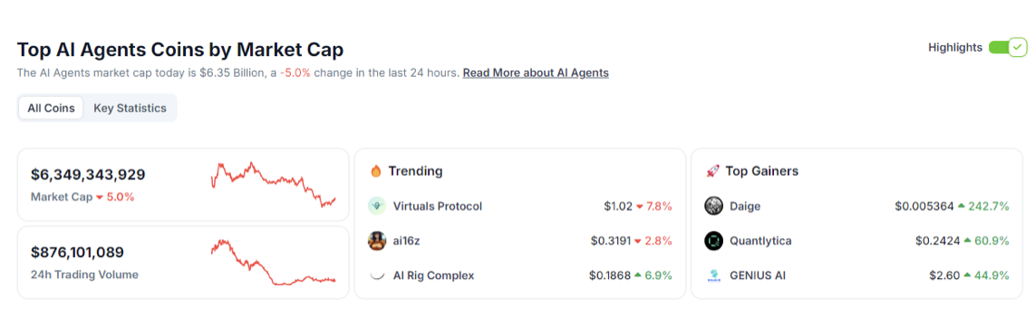Click the Quantlytica coin icon
Screen dimensions: 1035x326
[713, 241]
